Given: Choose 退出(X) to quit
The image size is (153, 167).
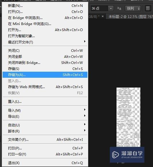Looking at the screenshot, I should 45,163.
